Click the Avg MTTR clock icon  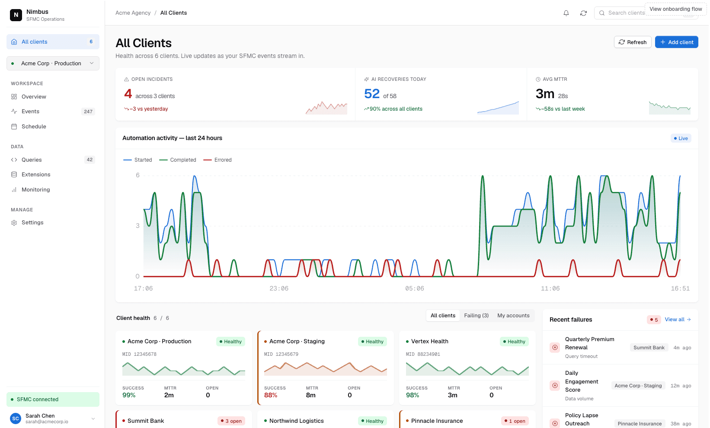click(538, 80)
